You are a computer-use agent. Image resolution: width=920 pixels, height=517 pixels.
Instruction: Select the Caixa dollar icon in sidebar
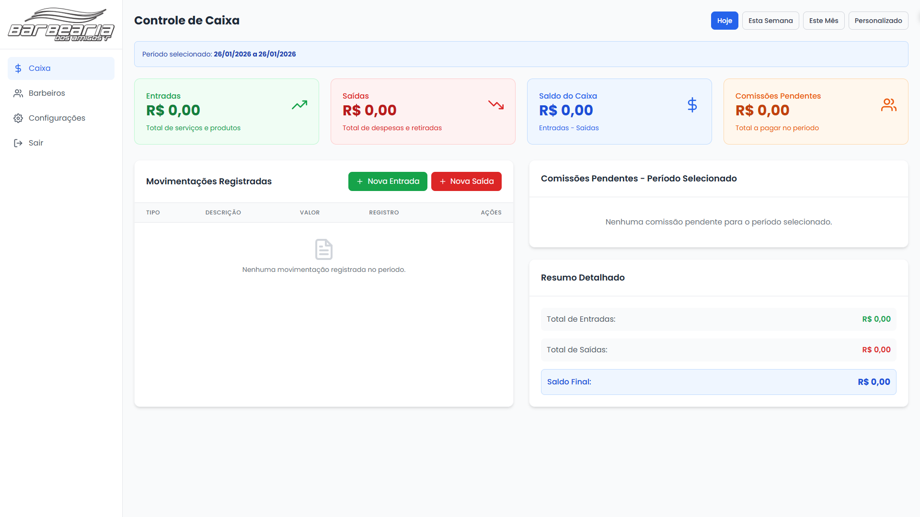18,68
